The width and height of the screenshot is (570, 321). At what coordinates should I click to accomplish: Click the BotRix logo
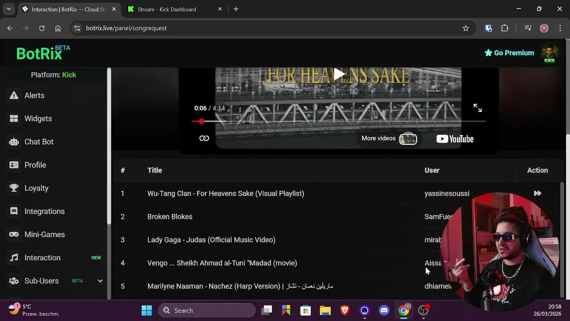coord(43,53)
